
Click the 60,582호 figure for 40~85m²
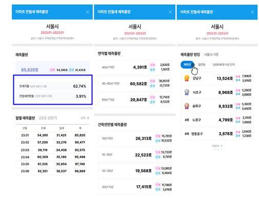pos(138,84)
